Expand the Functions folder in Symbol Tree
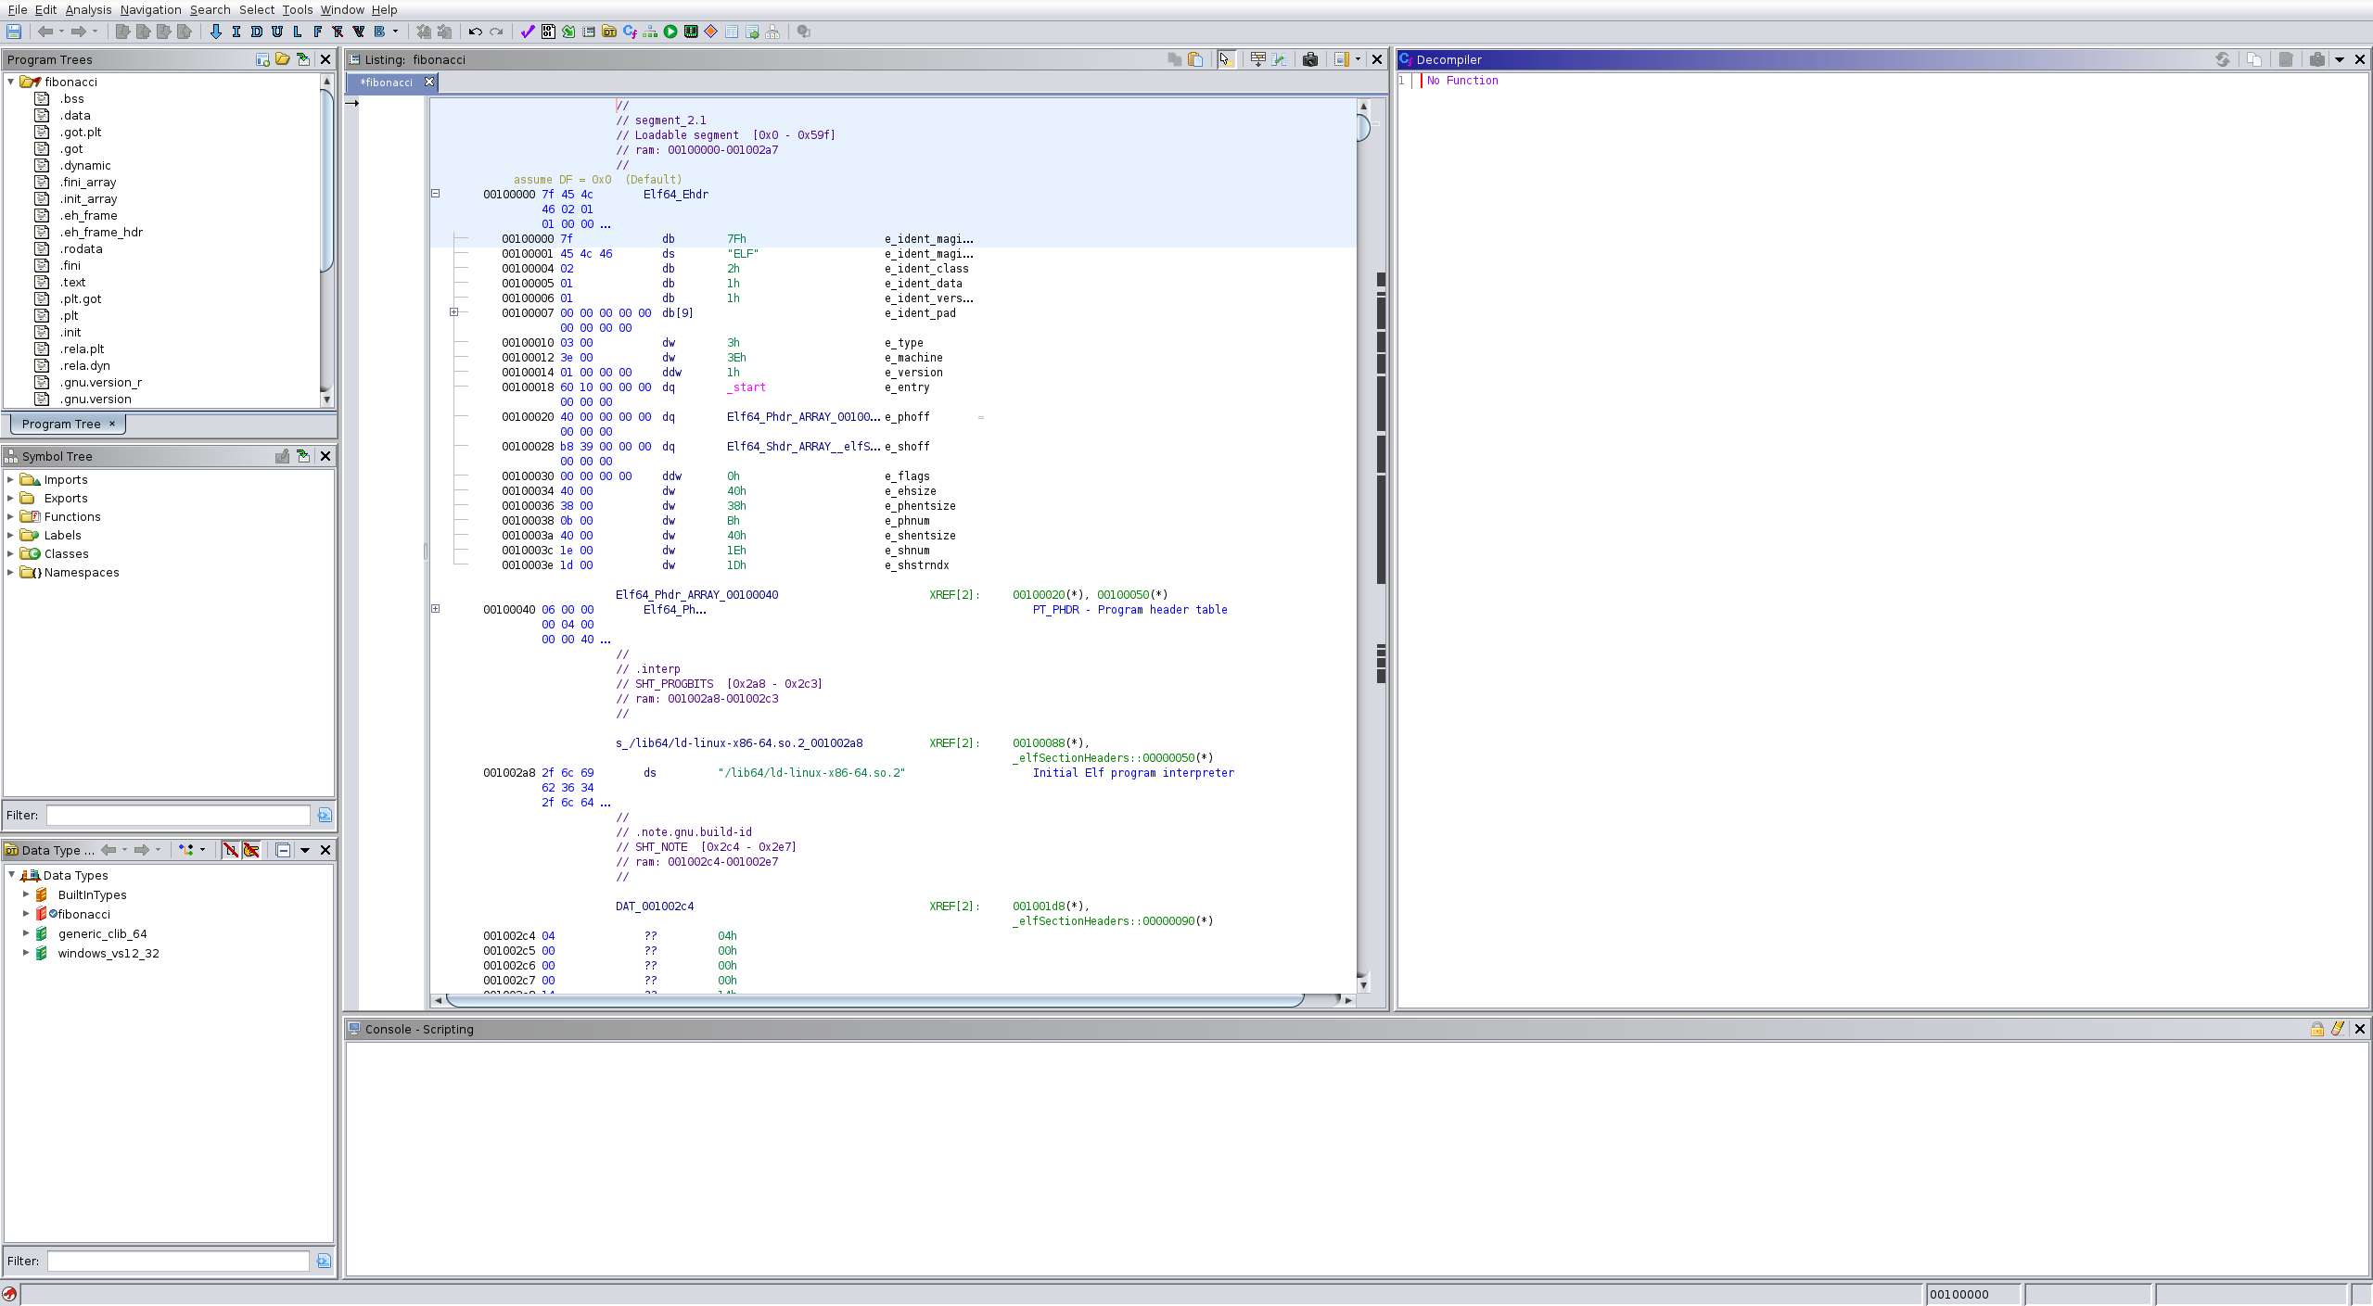Viewport: 2373px width, 1306px height. (x=10, y=516)
